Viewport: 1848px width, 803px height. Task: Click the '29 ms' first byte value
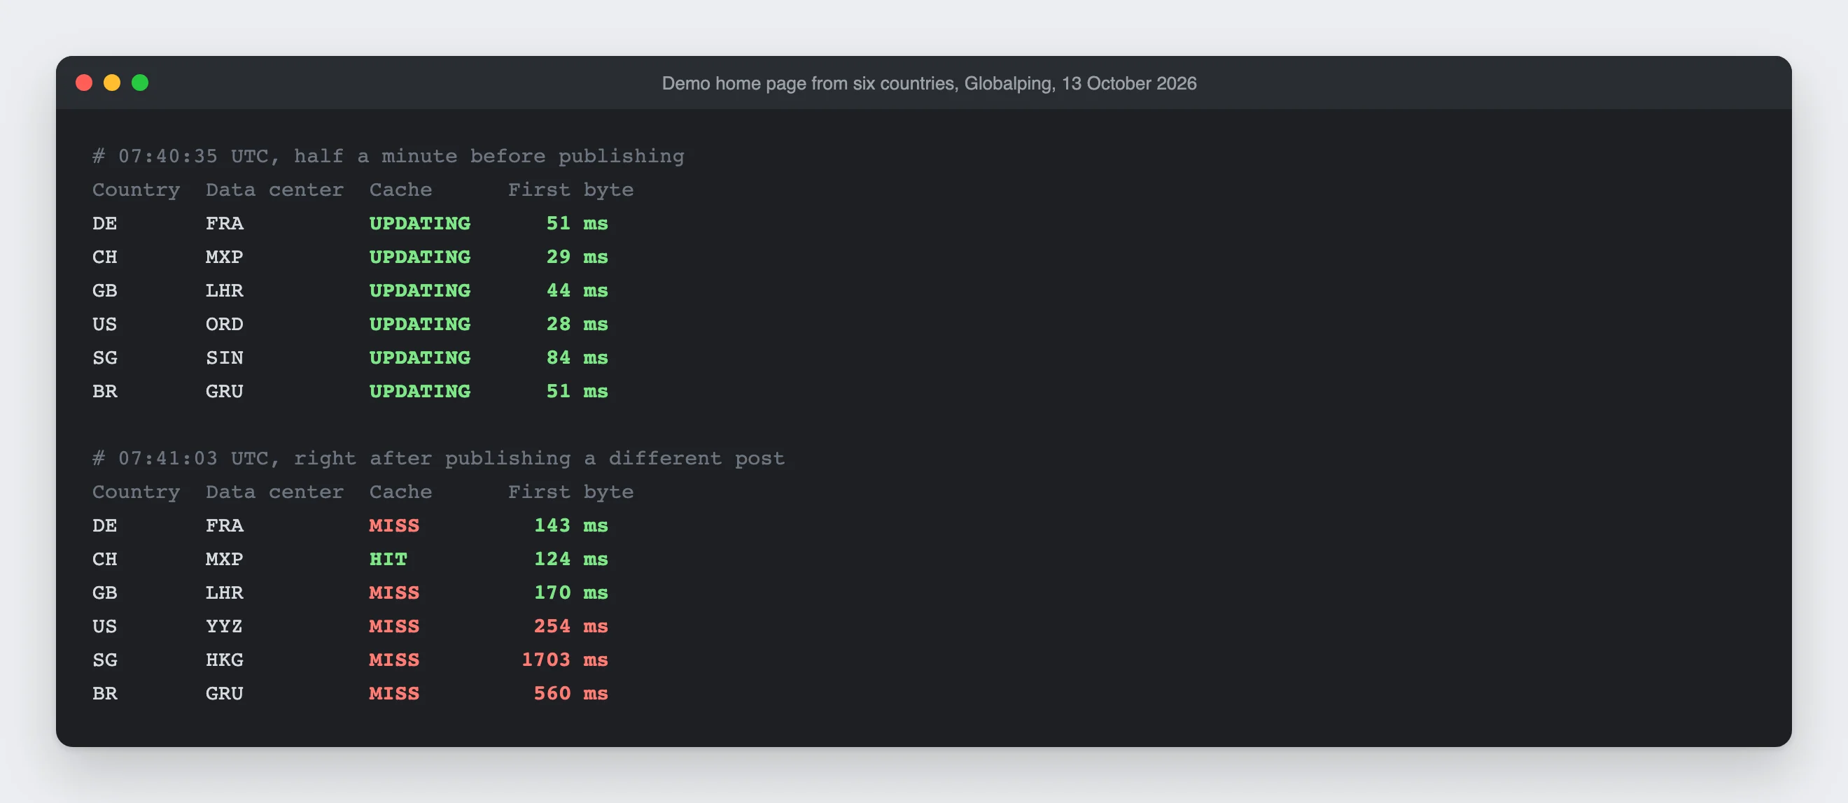click(x=577, y=257)
